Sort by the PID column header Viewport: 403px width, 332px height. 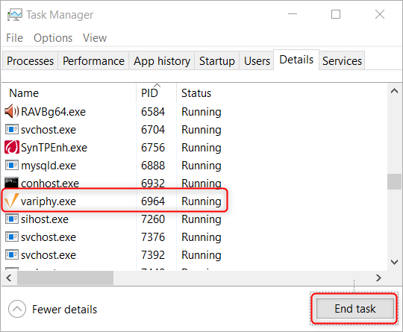(156, 93)
